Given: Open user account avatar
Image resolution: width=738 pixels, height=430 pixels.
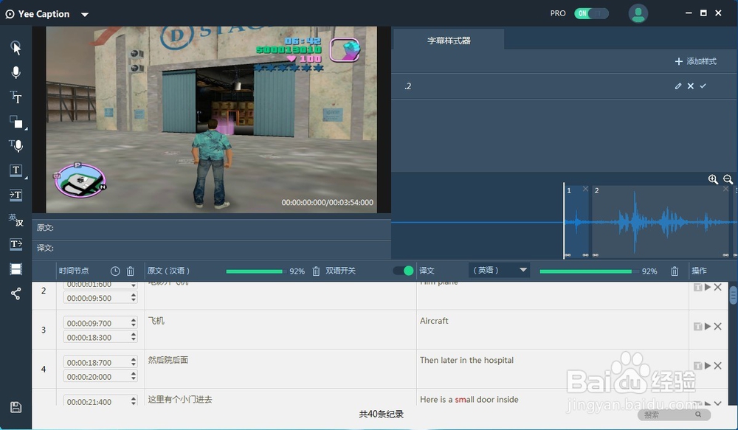Looking at the screenshot, I should pos(638,13).
